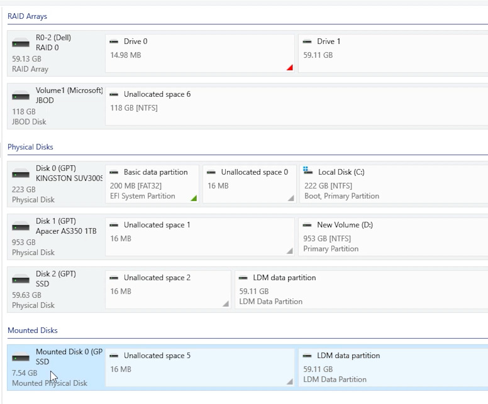Click the "222 GB [NTFS]" value
Screen dimensions: 488x404
[x=328, y=186]
